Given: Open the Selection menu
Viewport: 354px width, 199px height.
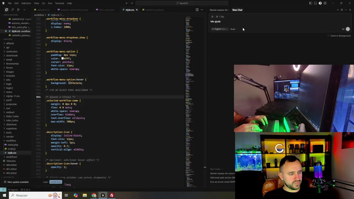Looking at the screenshot, I should (x=26, y=3).
